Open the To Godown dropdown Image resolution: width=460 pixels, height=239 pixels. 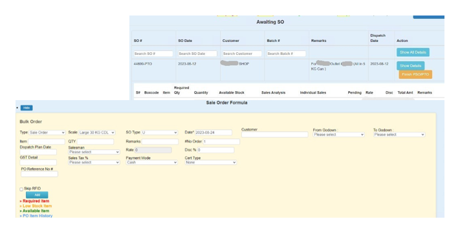click(x=399, y=135)
